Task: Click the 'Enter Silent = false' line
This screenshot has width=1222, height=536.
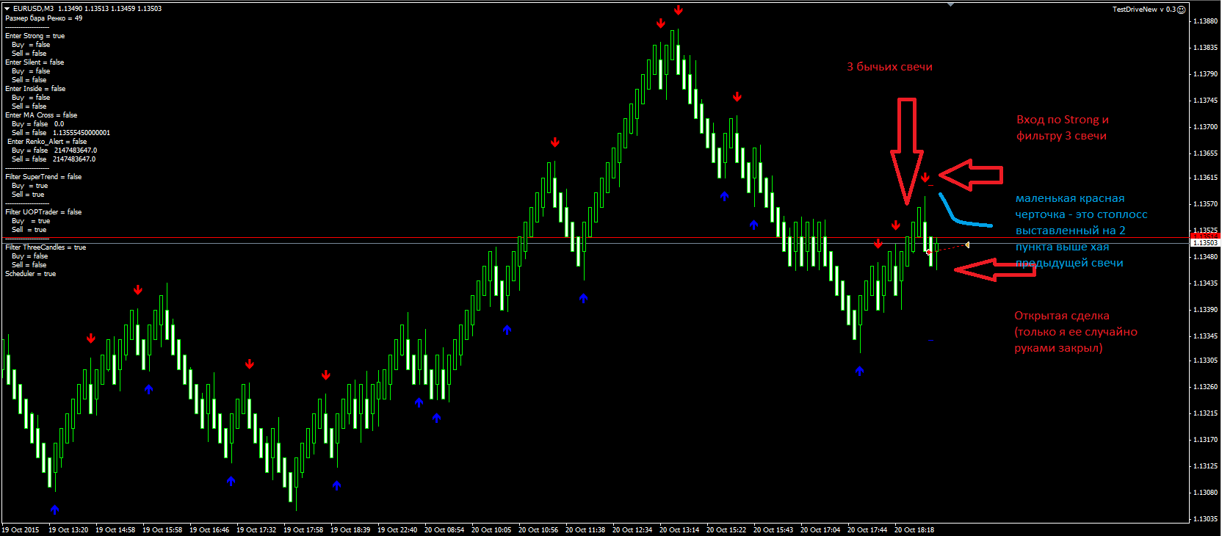Action: 35,62
